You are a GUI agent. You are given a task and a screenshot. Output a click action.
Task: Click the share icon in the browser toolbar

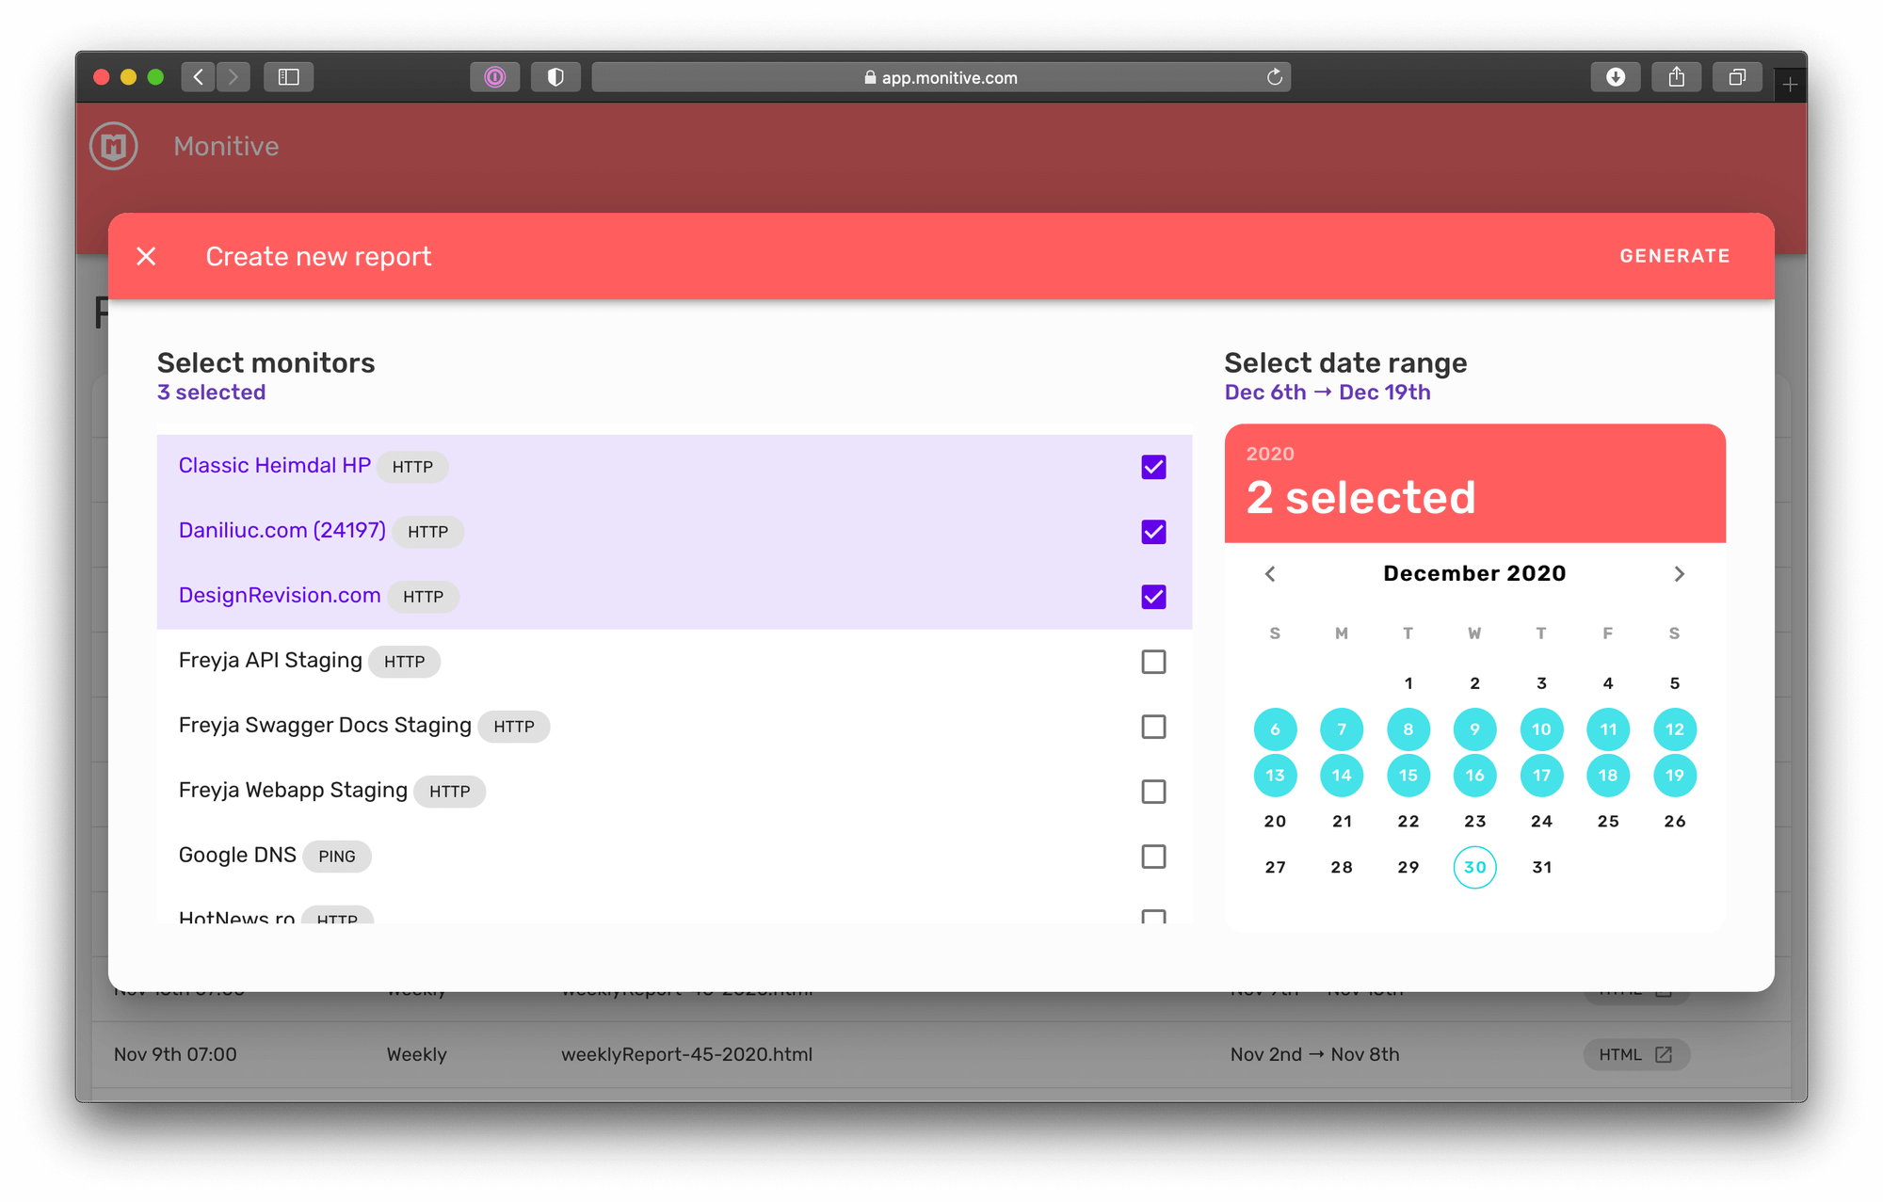pos(1676,77)
